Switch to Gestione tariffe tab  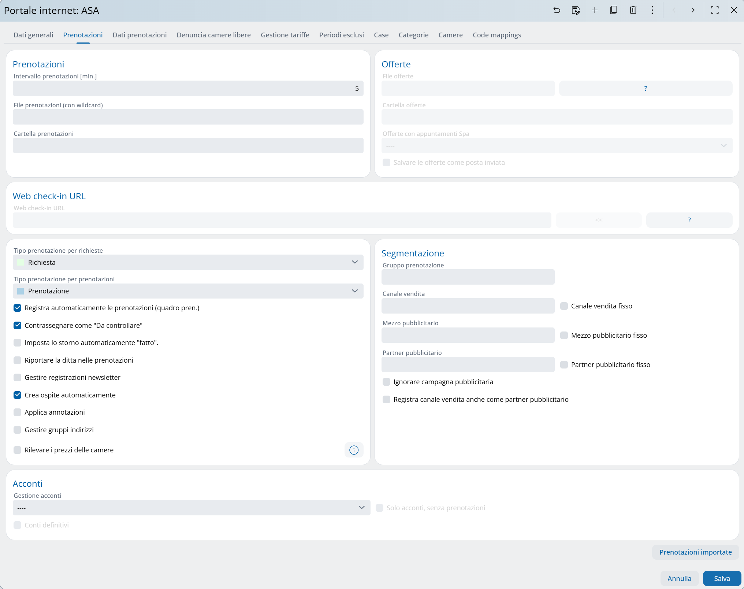coord(285,35)
